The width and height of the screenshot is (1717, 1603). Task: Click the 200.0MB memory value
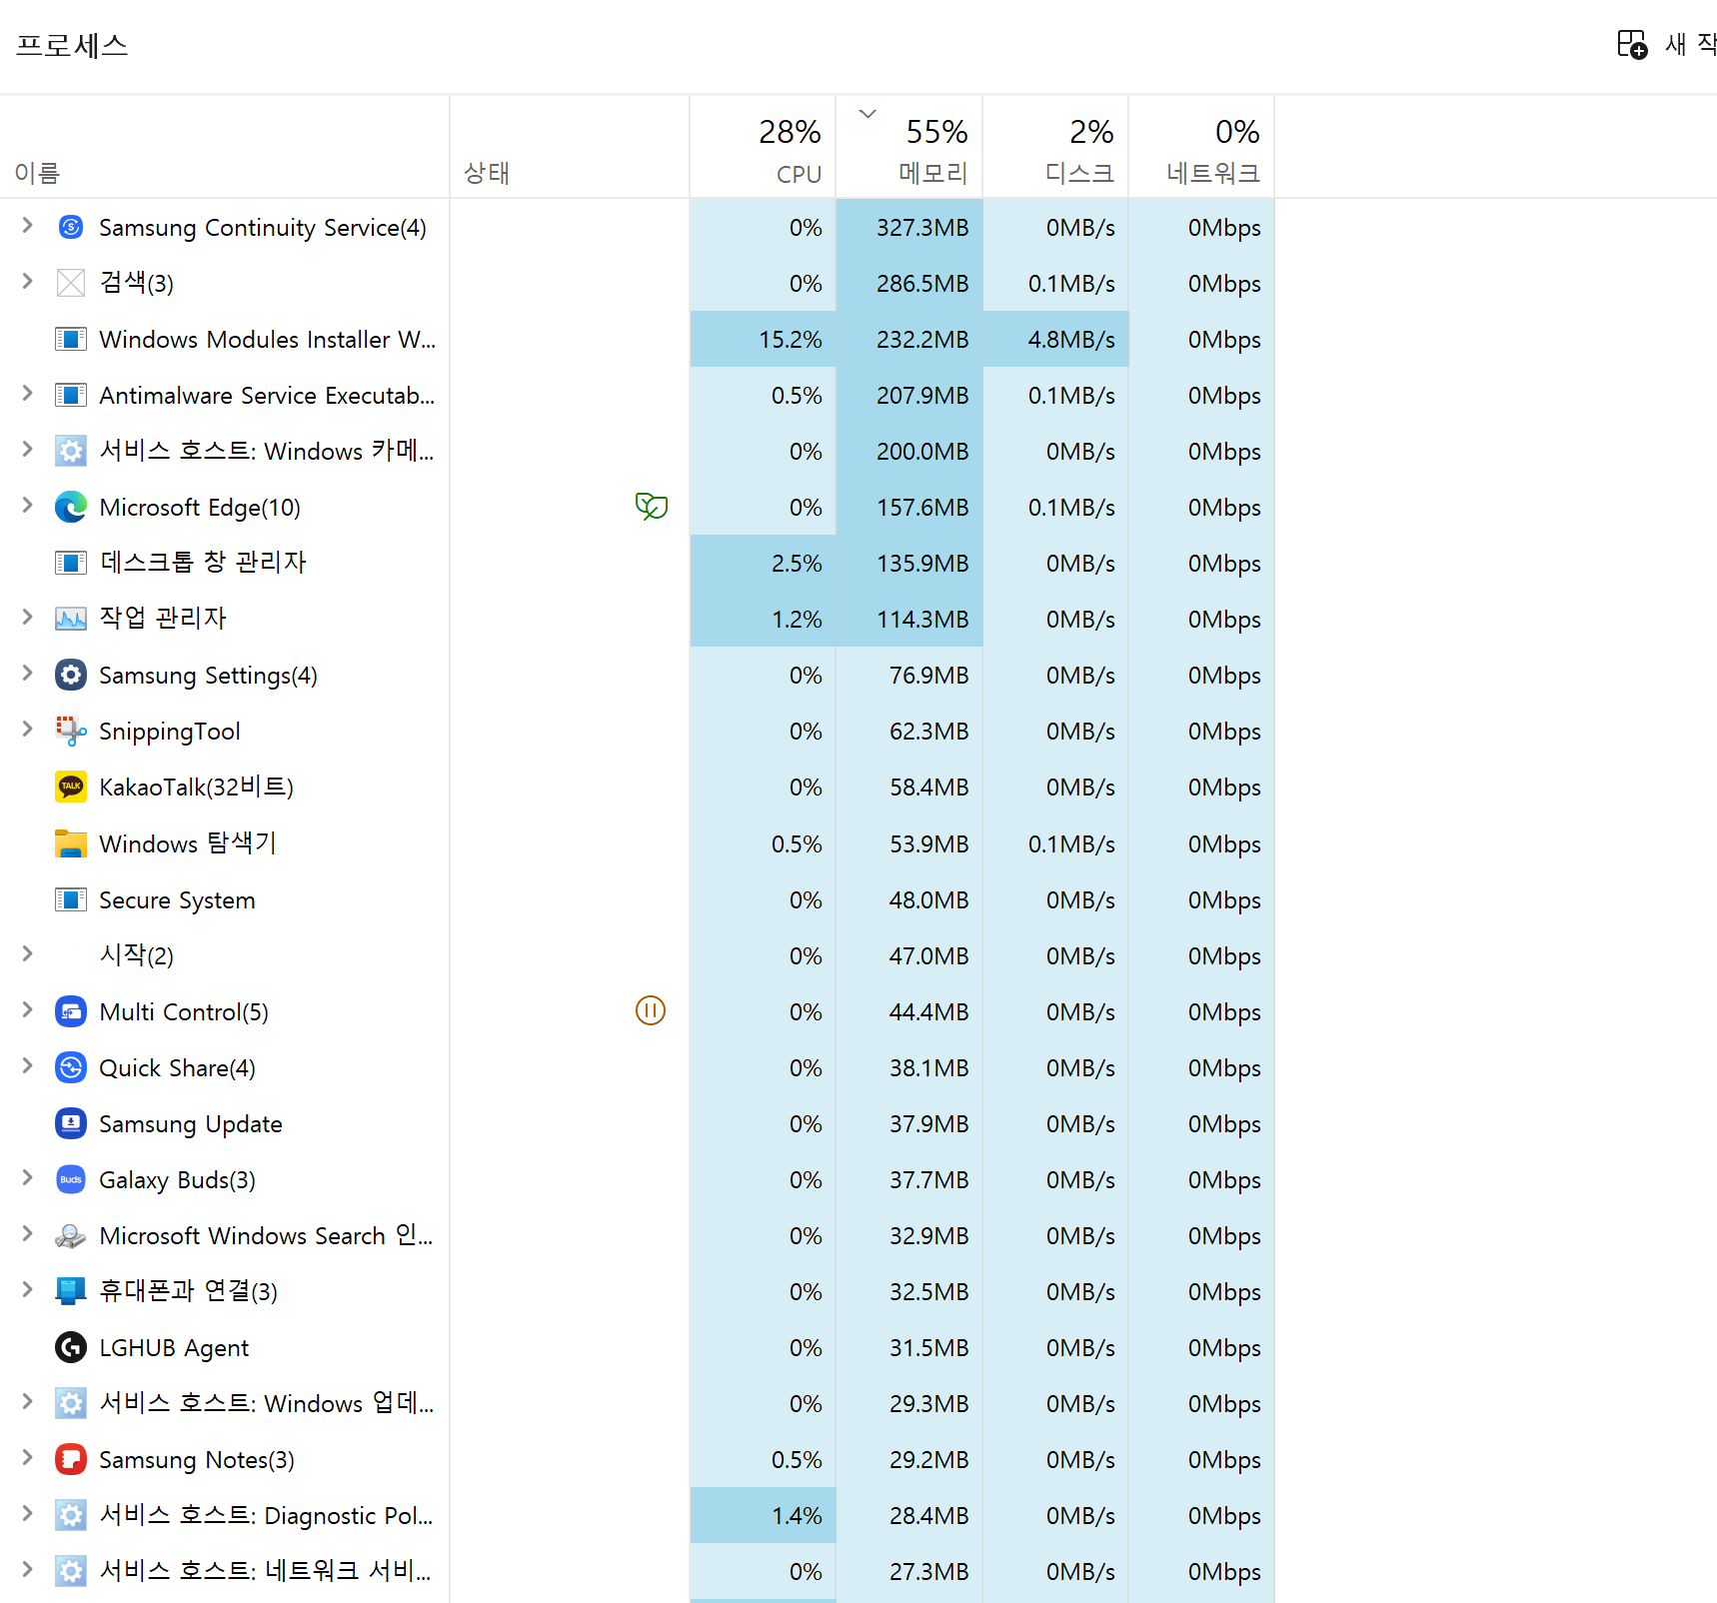coord(922,452)
